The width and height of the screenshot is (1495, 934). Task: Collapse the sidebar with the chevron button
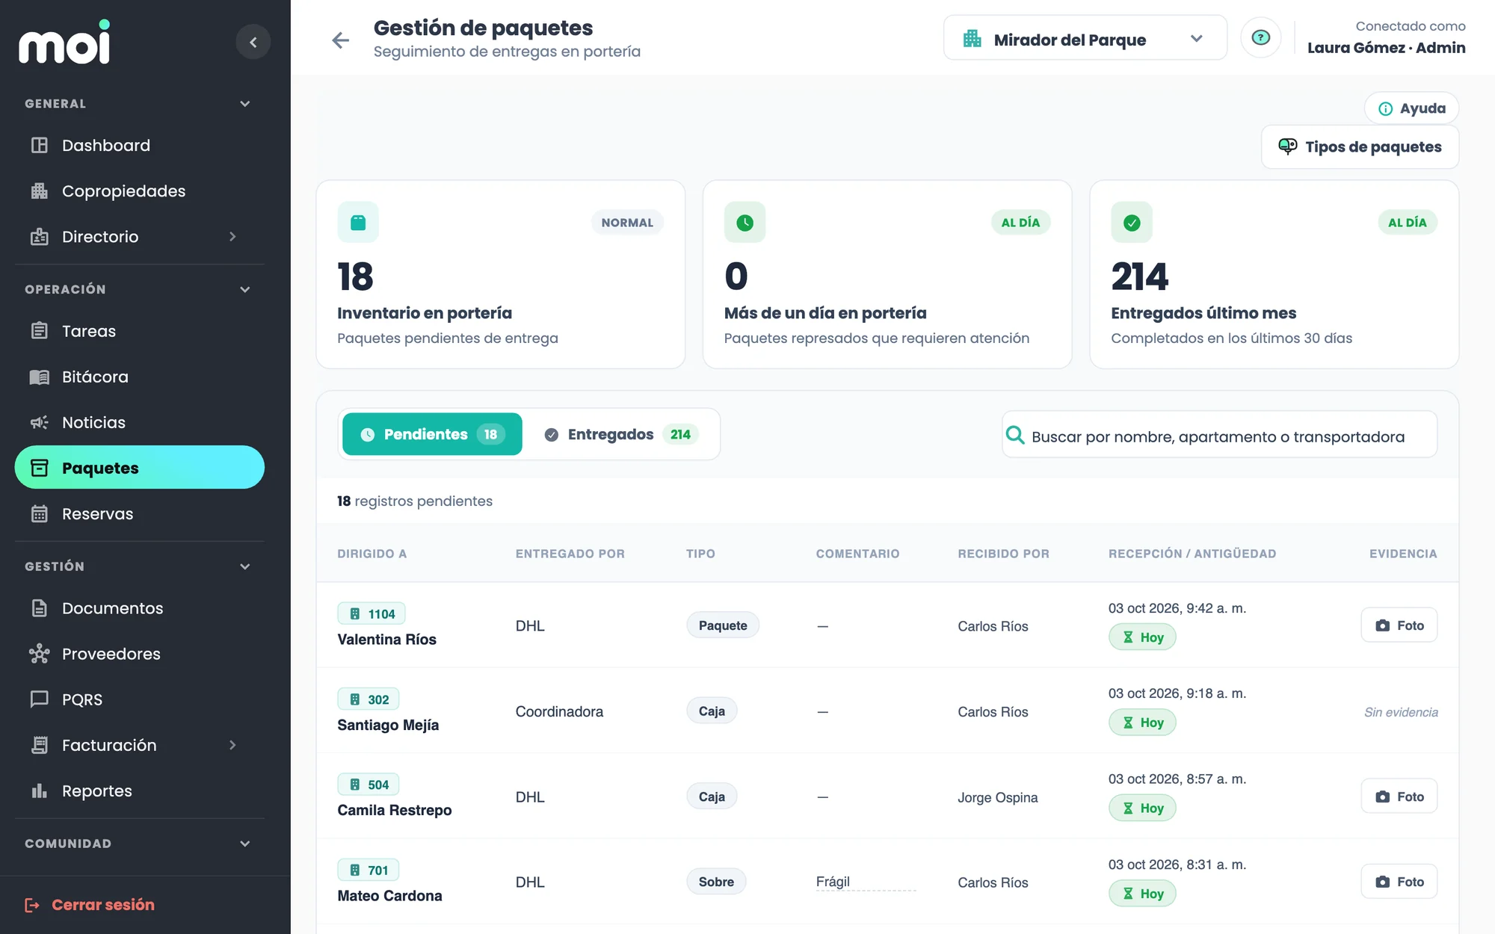[x=253, y=42]
